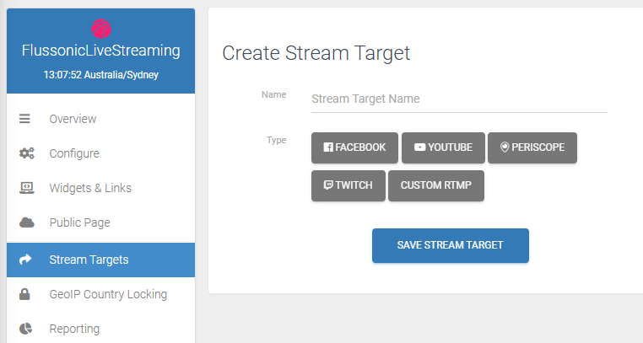Click the GeoIP Country Locking padlock icon
This screenshot has width=643, height=343.
(24, 294)
